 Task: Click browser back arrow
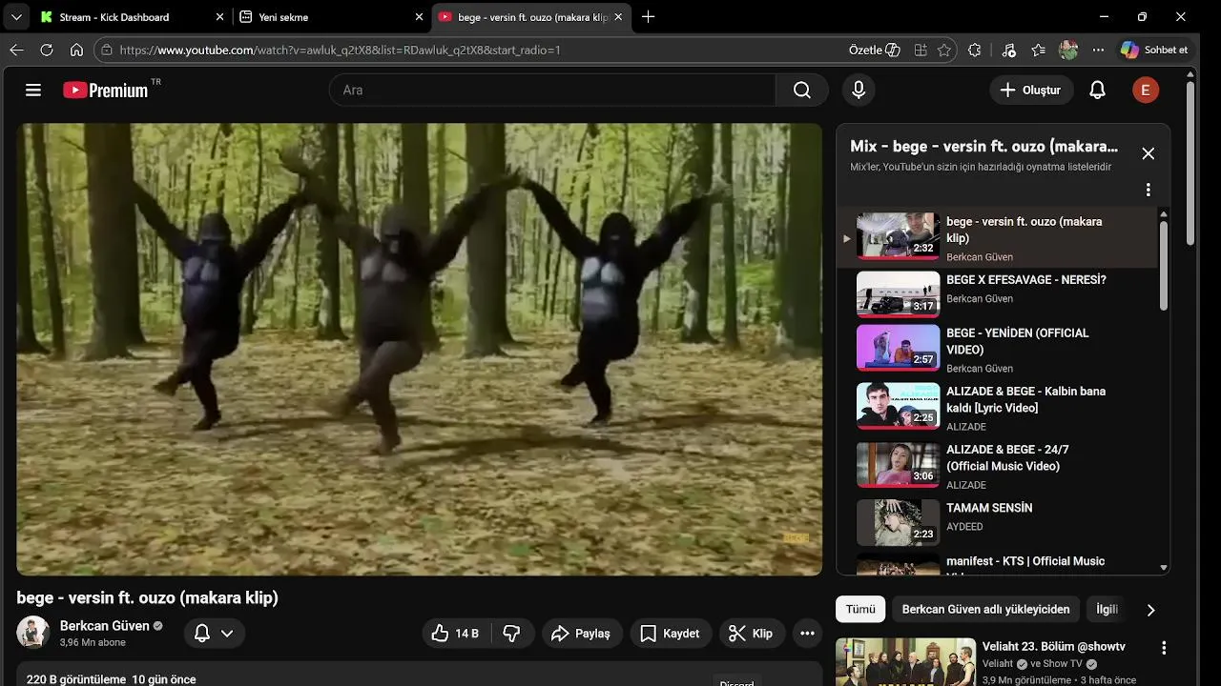click(16, 50)
